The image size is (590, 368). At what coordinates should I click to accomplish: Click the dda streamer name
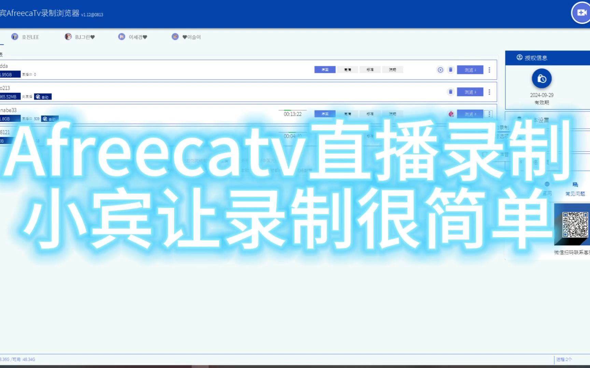pos(4,66)
